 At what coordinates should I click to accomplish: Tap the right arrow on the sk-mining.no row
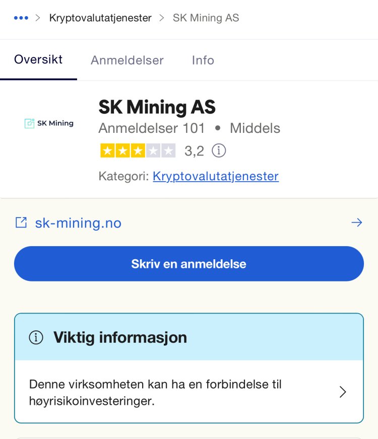click(357, 223)
